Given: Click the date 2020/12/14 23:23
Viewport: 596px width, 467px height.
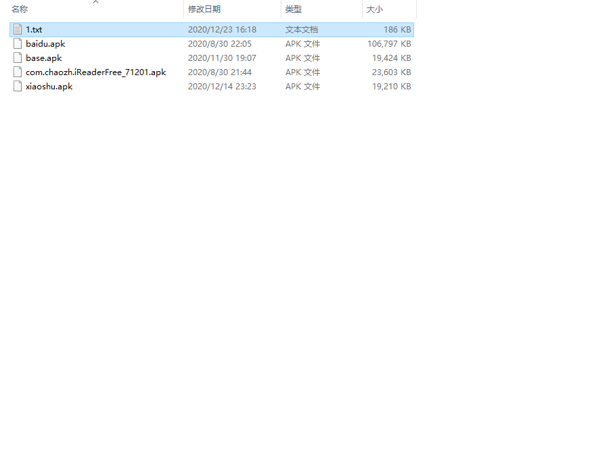Looking at the screenshot, I should pyautogui.click(x=223, y=87).
